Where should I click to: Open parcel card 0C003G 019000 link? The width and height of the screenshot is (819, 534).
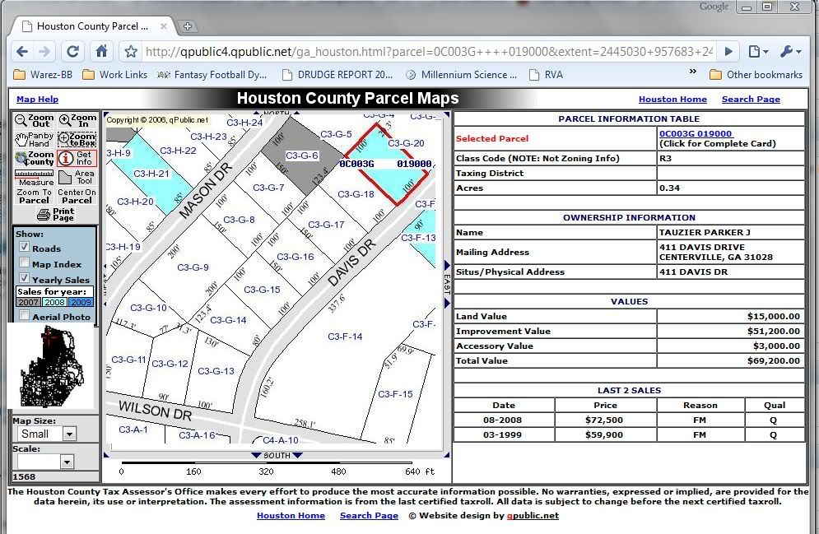[696, 133]
